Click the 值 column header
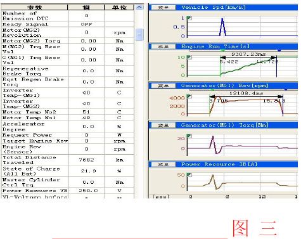301x239 pixels. pos(86,8)
